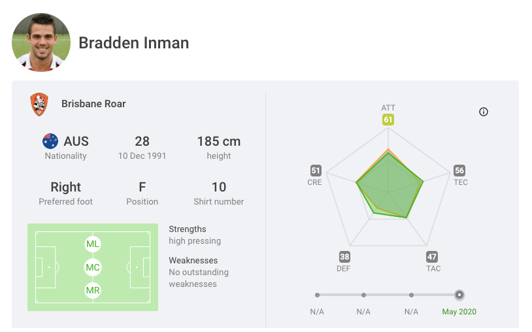The image size is (532, 332).
Task: Click the info icon near radar chart
Action: pyautogui.click(x=484, y=112)
